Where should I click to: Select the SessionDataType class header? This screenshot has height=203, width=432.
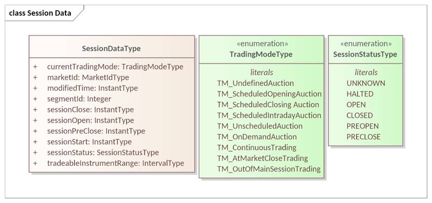point(111,49)
